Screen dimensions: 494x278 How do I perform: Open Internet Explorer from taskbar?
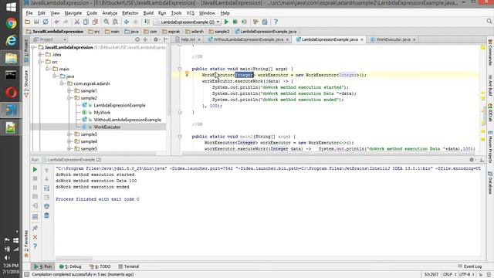pos(11,41)
